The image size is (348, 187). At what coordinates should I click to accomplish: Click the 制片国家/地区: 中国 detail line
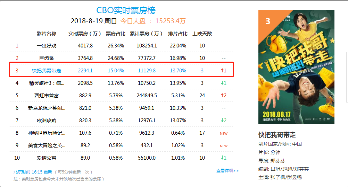280,144
